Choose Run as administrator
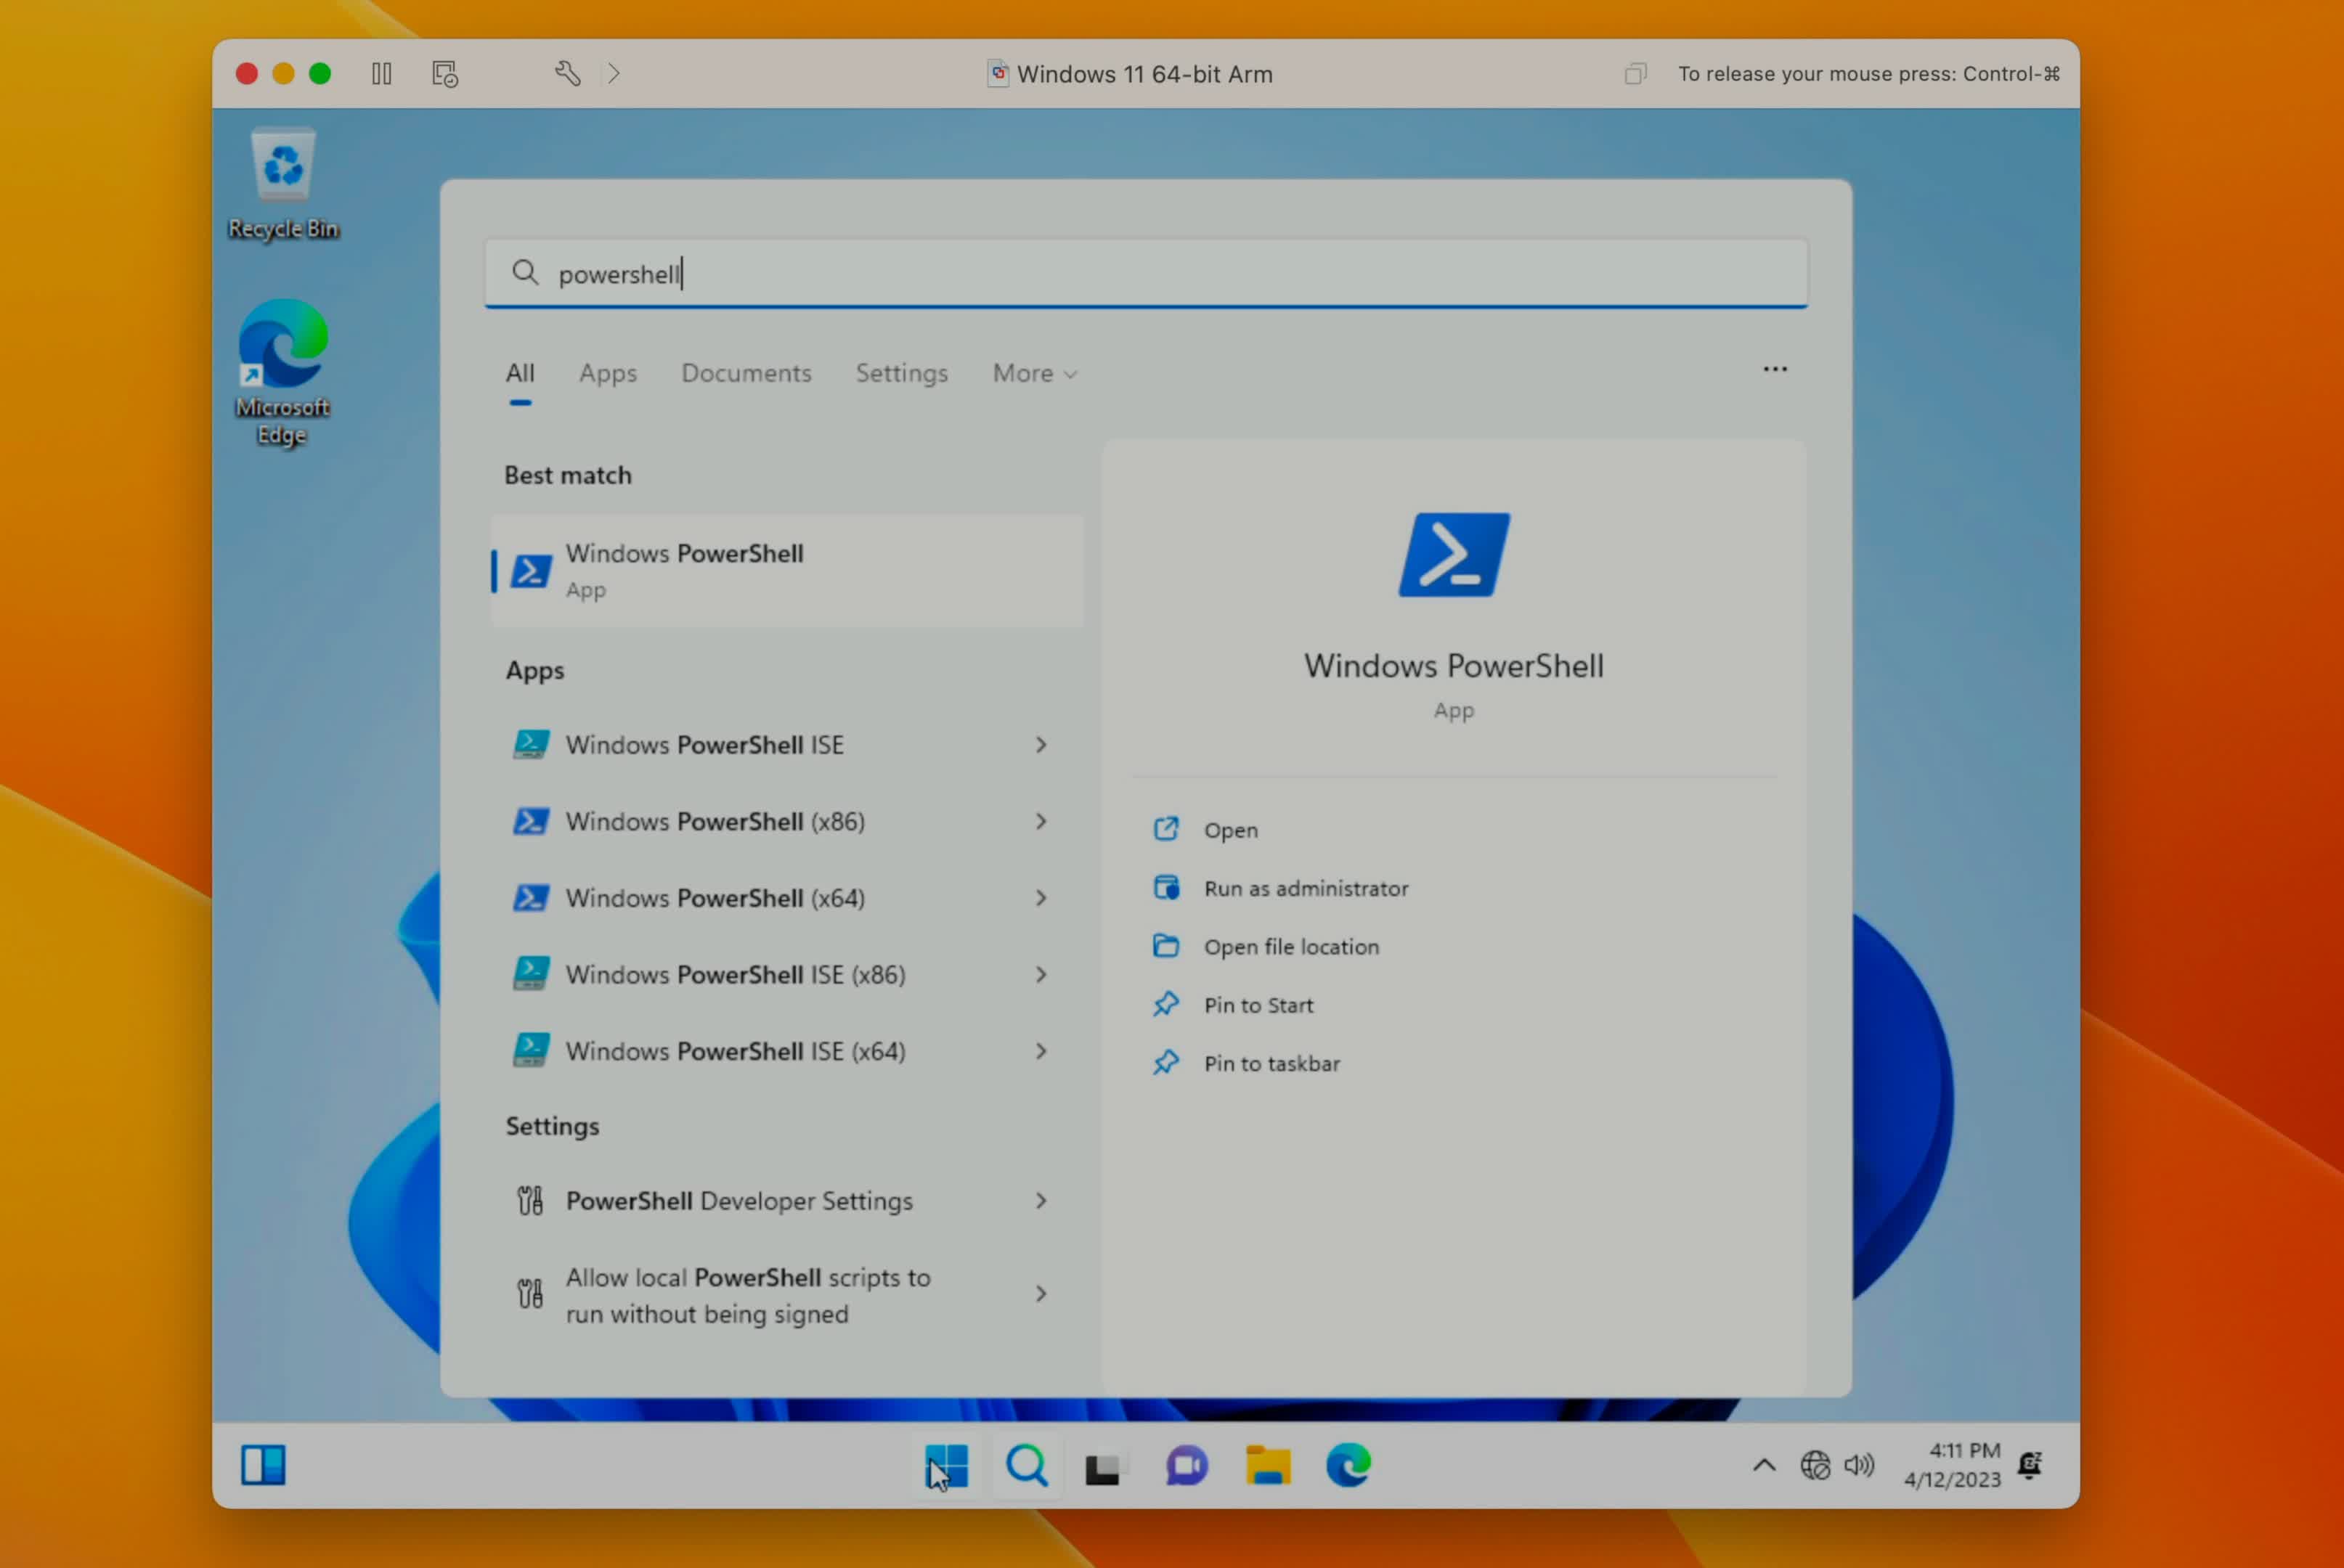This screenshot has height=1568, width=2344. point(1280,888)
